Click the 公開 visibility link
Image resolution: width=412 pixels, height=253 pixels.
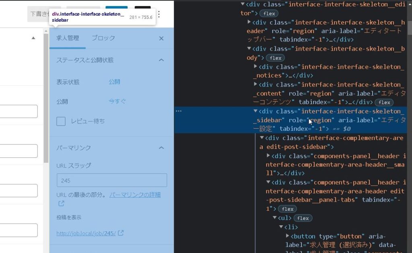[114, 82]
